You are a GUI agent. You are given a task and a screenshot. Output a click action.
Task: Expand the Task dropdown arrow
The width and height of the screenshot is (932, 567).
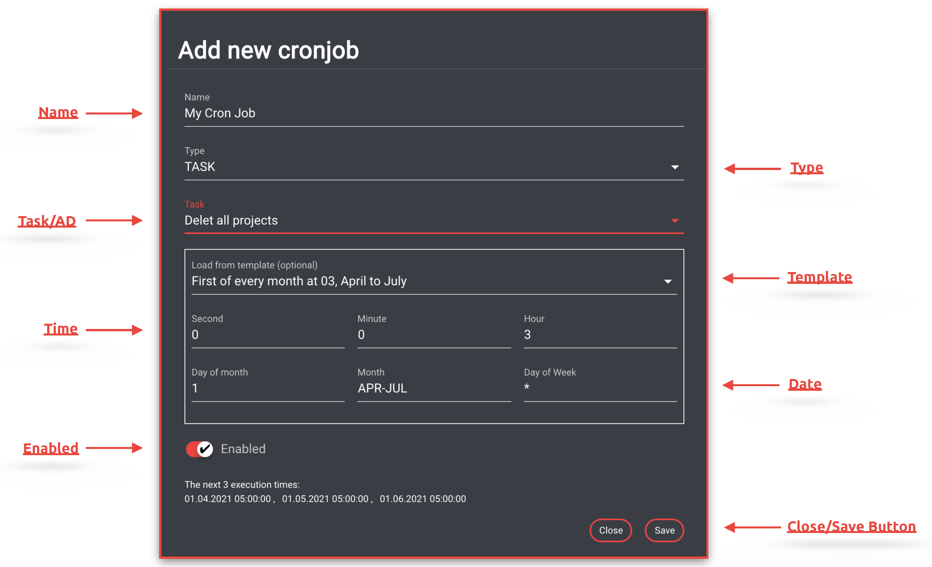674,221
